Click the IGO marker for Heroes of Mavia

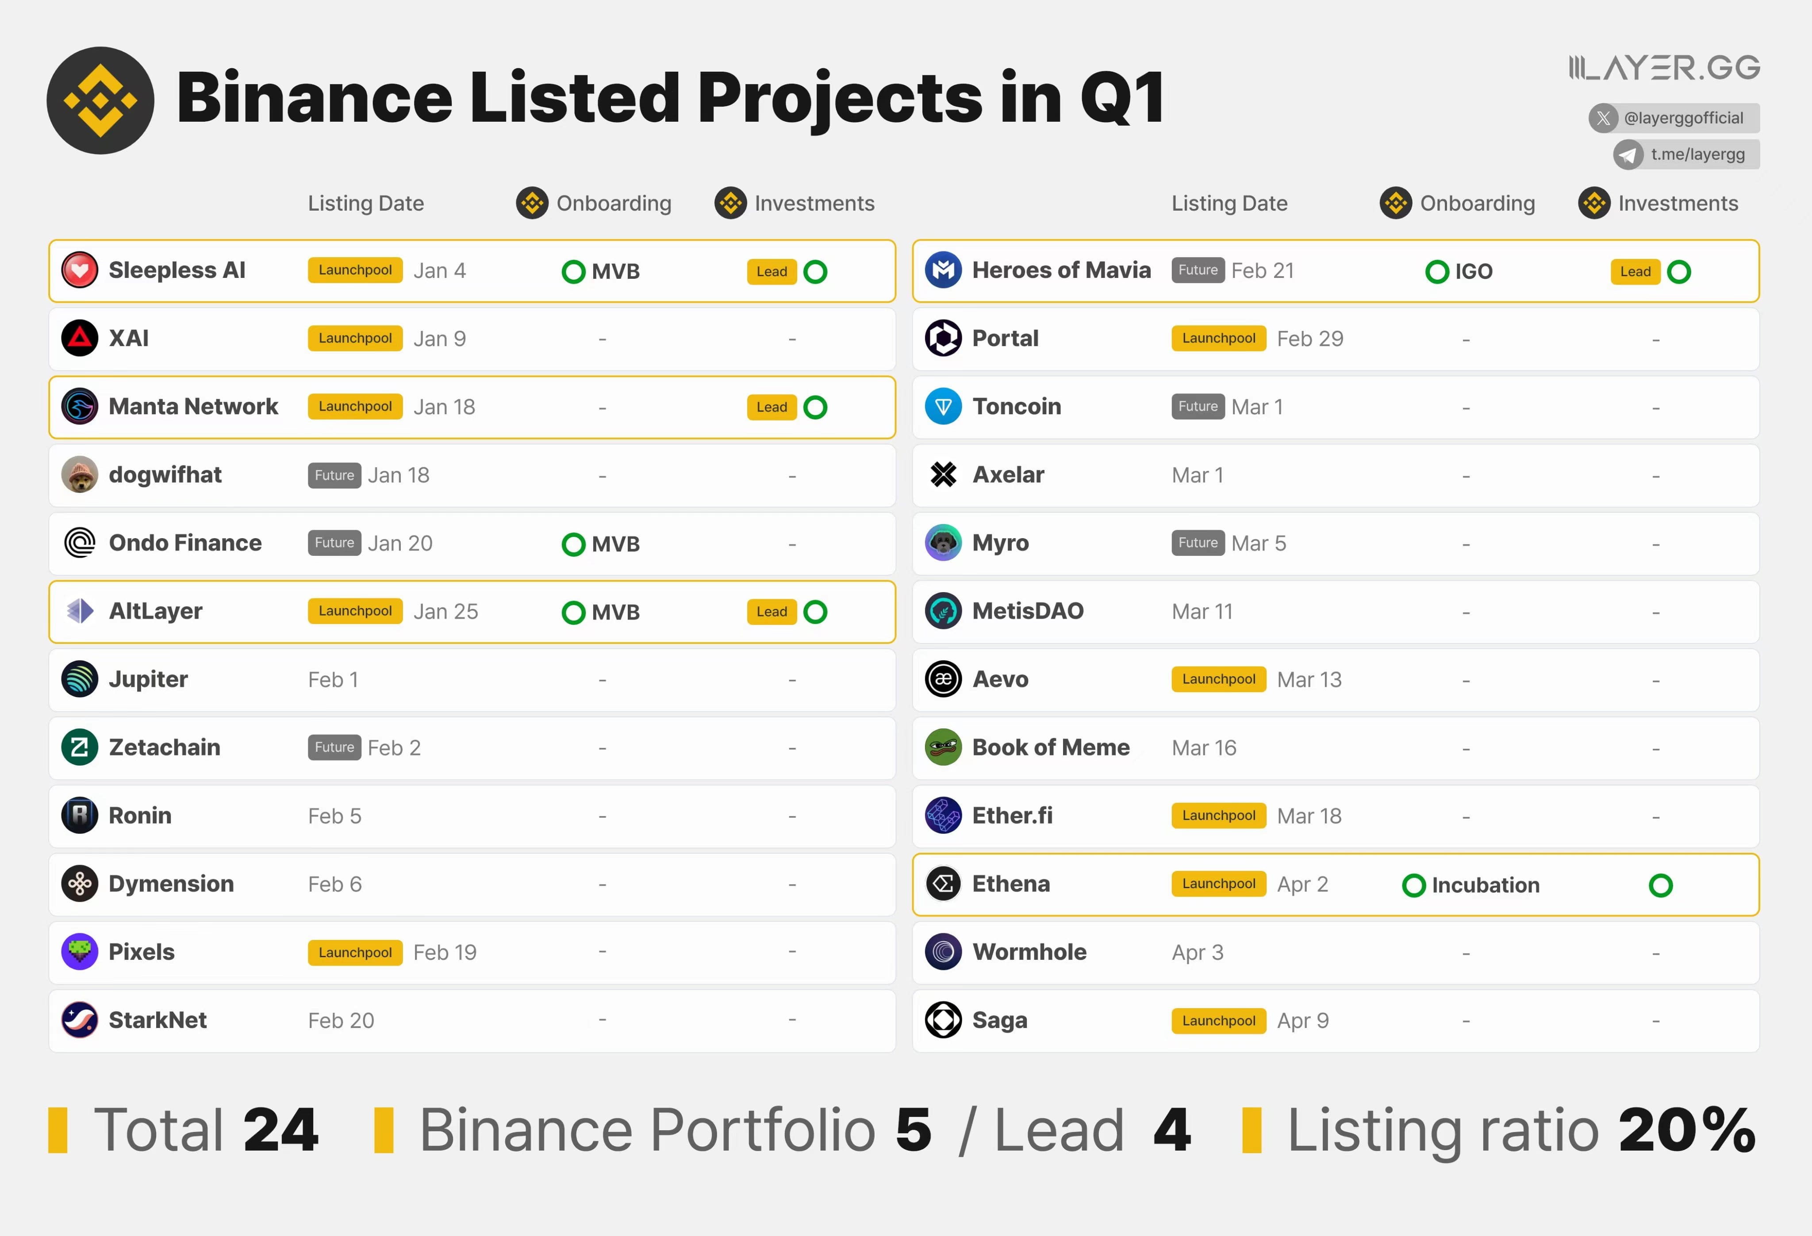(1437, 271)
